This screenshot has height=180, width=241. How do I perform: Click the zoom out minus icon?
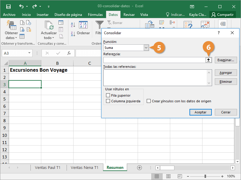point(188,176)
